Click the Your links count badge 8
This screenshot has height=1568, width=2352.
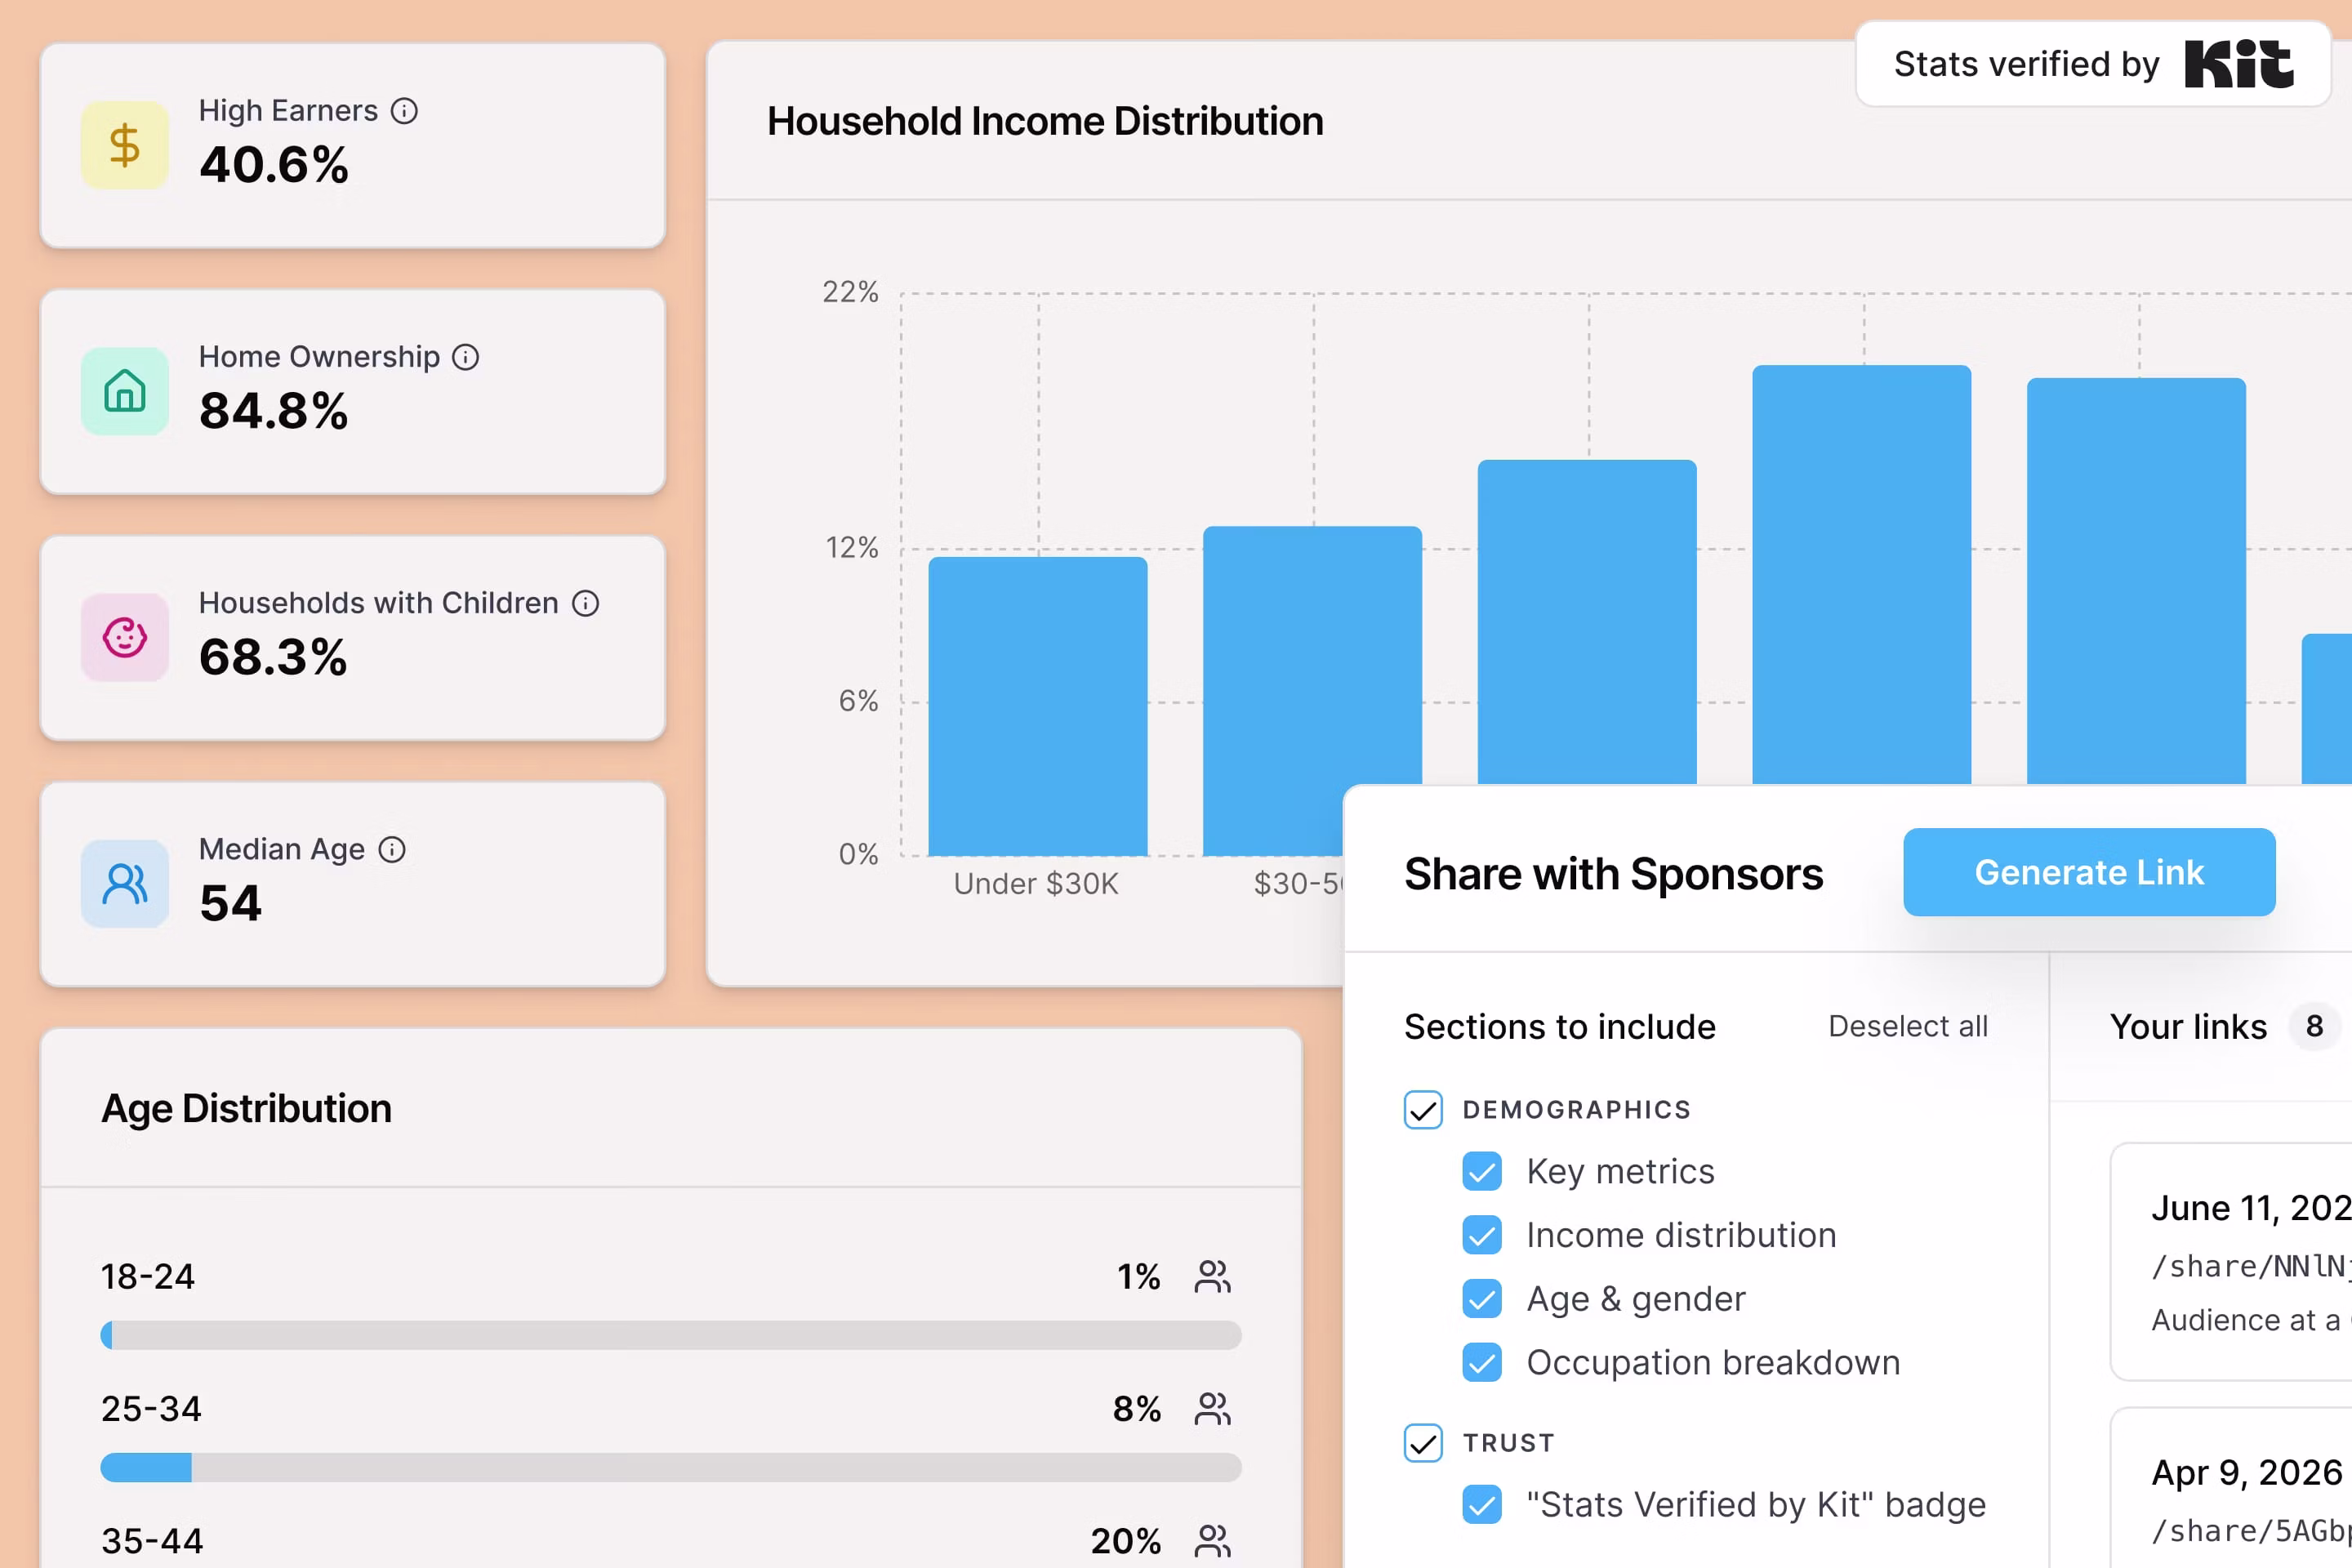2314,1026
